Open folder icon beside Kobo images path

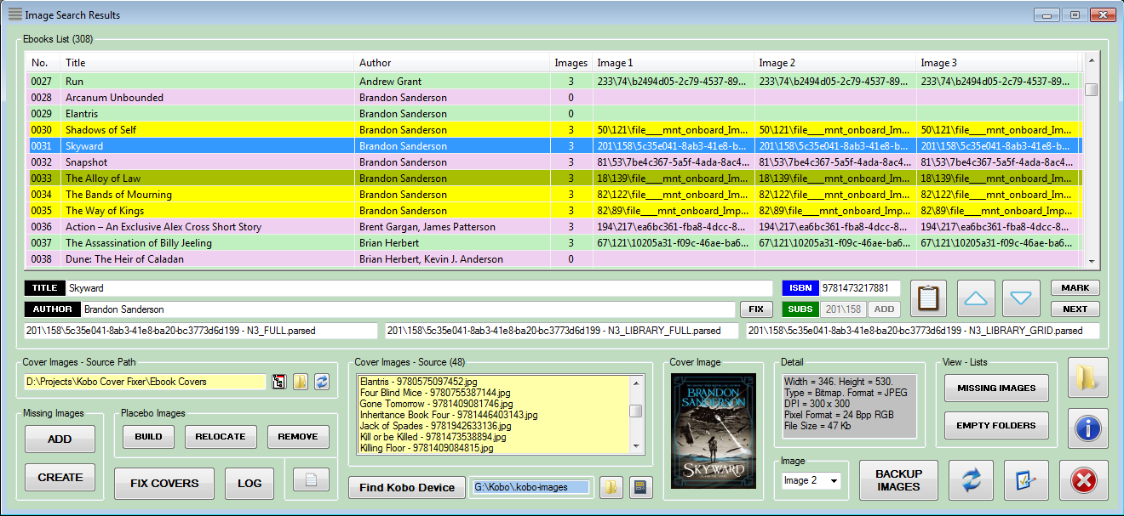click(611, 487)
